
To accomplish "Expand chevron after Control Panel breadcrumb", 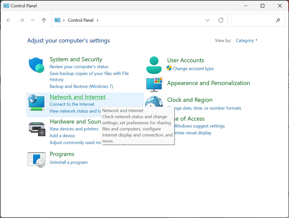I will [x=97, y=20].
